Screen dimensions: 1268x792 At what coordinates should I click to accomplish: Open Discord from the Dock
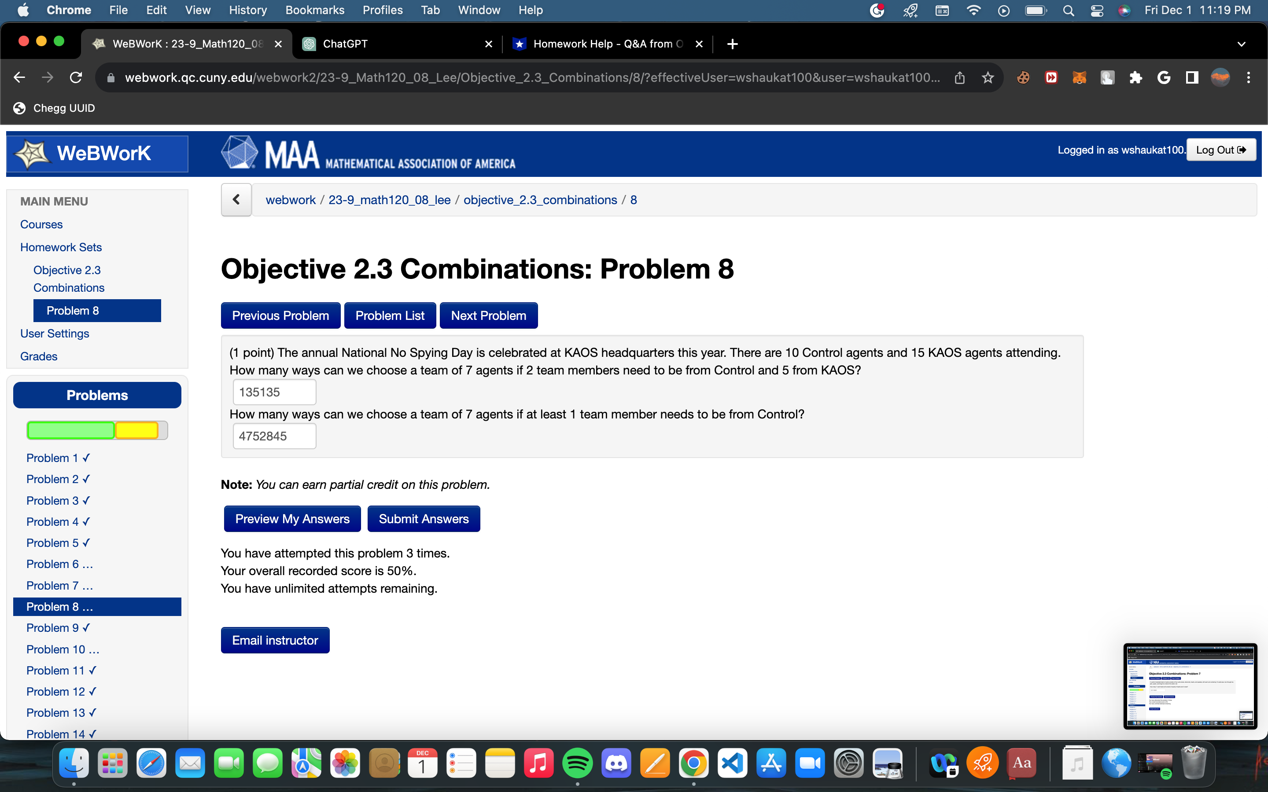click(x=616, y=763)
